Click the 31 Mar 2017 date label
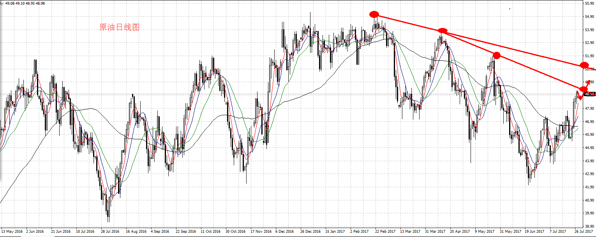Viewport: 596px width, 237px height. (435, 231)
